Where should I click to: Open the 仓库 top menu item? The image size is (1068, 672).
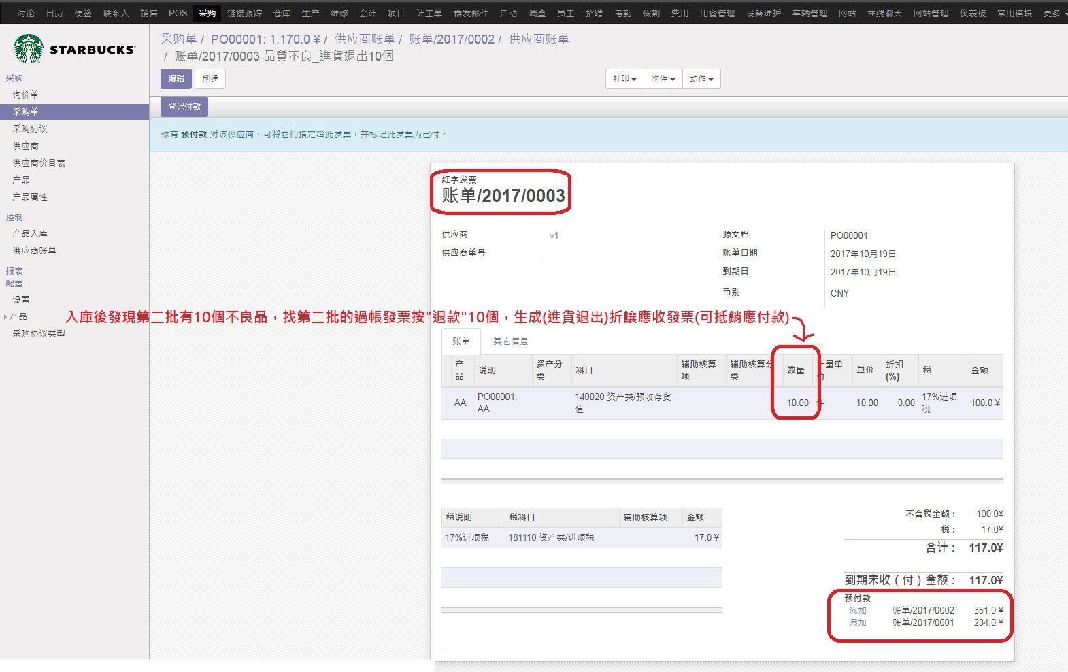(x=282, y=13)
